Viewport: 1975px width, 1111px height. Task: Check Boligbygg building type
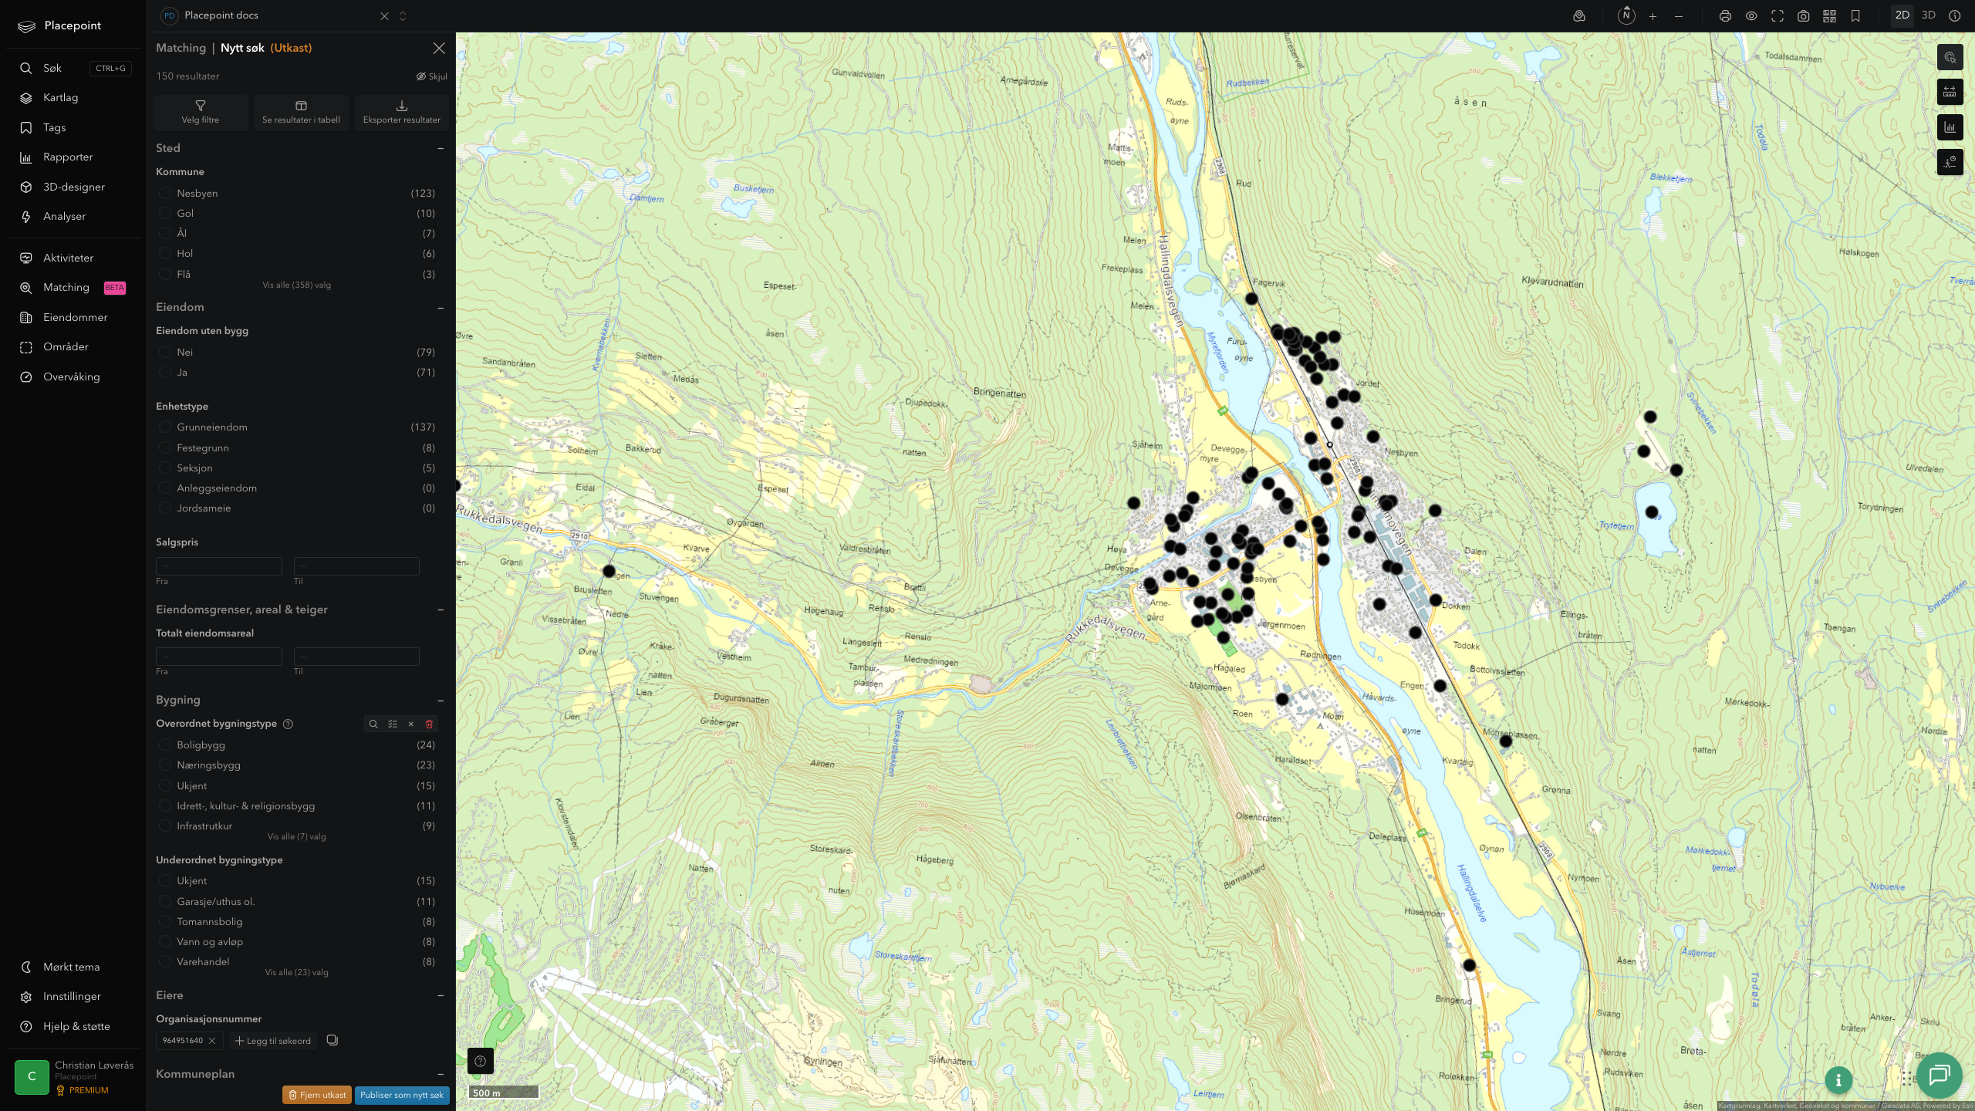(164, 745)
